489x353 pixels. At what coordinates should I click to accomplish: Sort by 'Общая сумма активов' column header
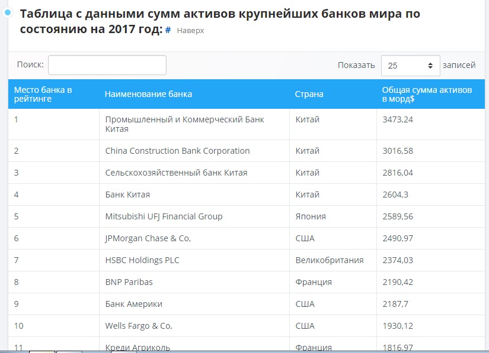(427, 94)
